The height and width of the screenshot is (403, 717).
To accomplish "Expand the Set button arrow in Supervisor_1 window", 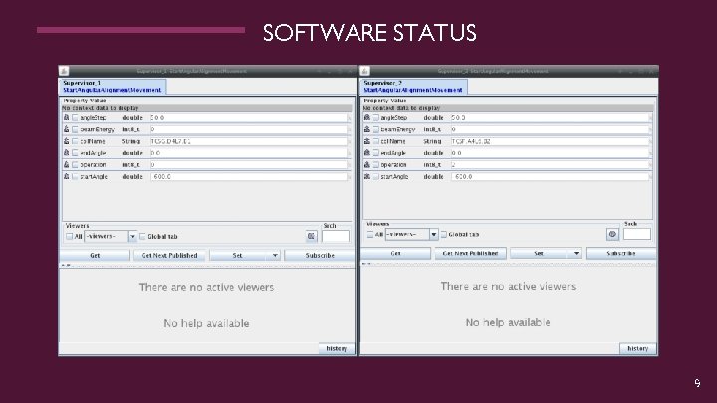I will tap(275, 255).
